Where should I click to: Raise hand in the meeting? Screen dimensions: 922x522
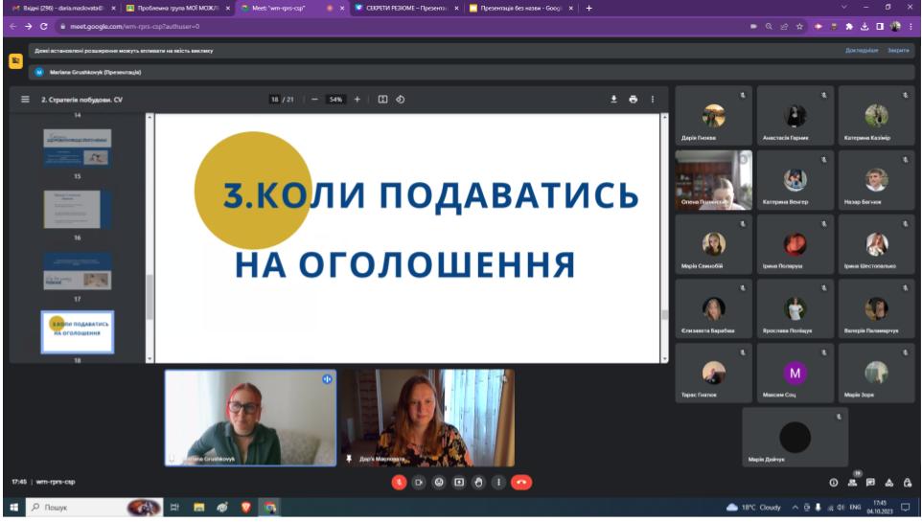(479, 482)
